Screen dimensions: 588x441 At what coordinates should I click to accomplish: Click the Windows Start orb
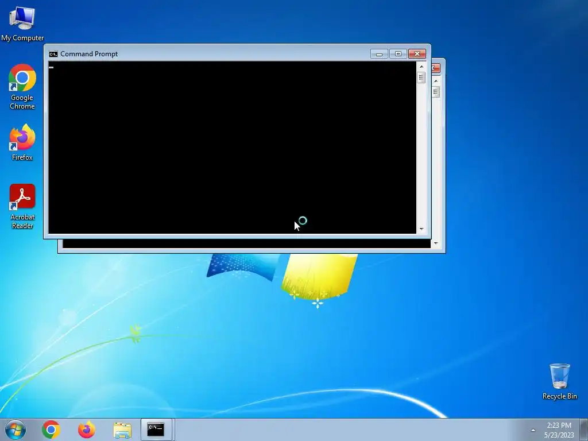click(x=16, y=430)
